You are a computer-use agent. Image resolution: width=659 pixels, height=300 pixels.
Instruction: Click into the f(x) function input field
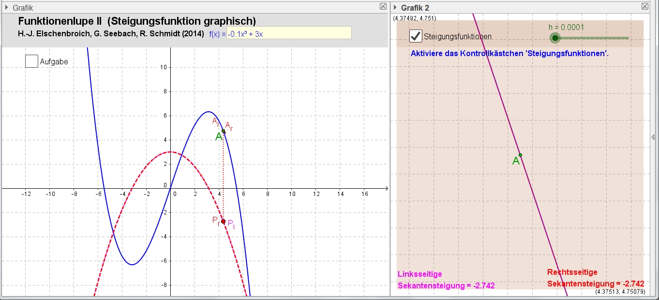289,33
